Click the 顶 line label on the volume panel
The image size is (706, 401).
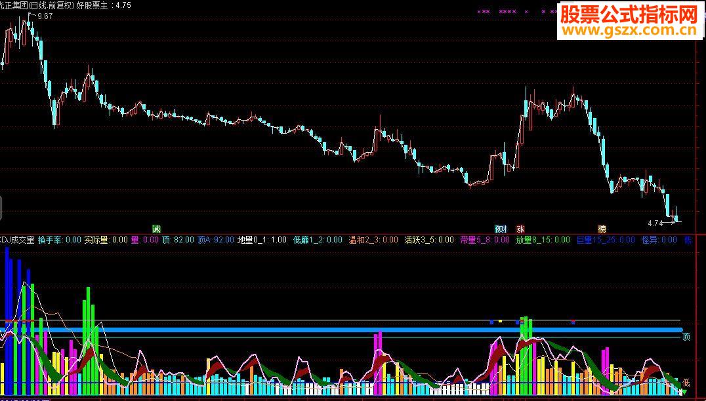(x=686, y=337)
